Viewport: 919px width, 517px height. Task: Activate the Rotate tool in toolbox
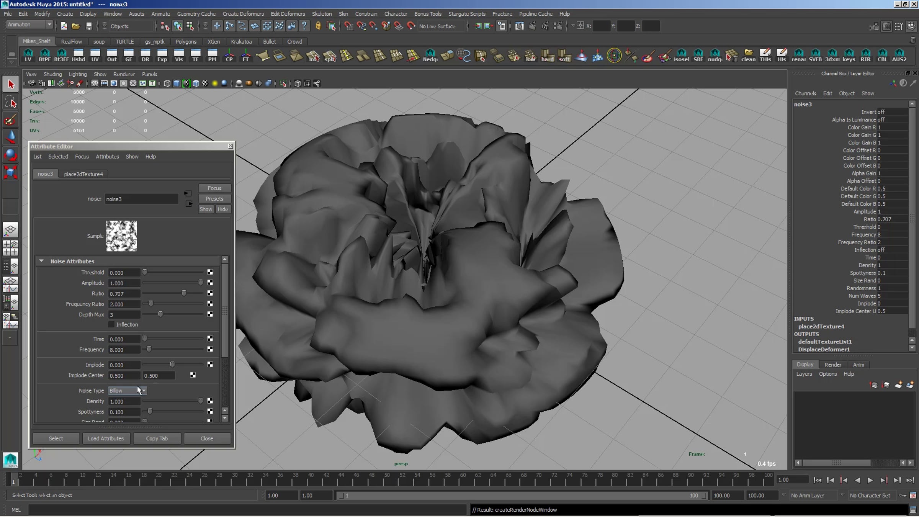(x=10, y=155)
